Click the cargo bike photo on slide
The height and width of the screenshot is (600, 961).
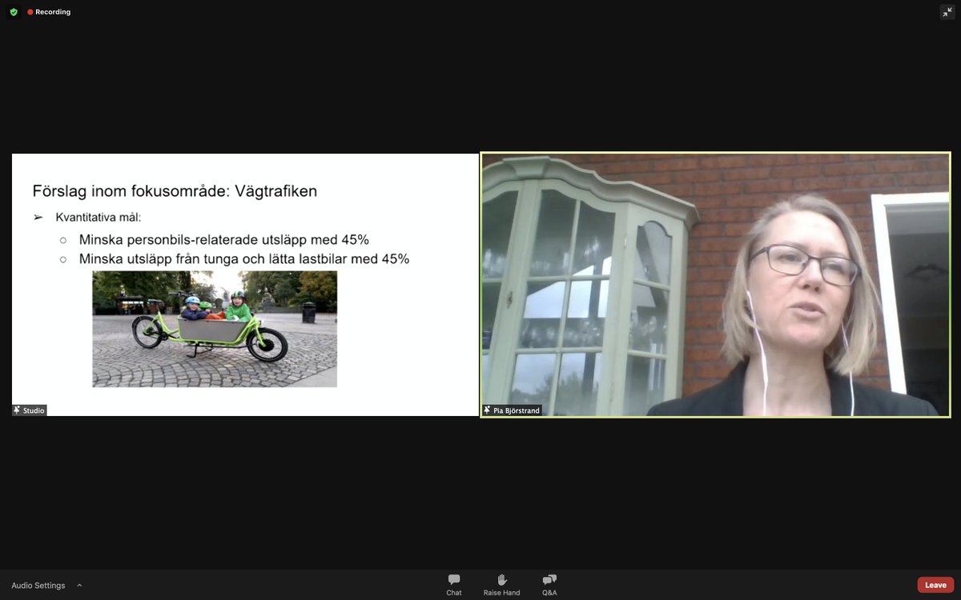click(215, 329)
